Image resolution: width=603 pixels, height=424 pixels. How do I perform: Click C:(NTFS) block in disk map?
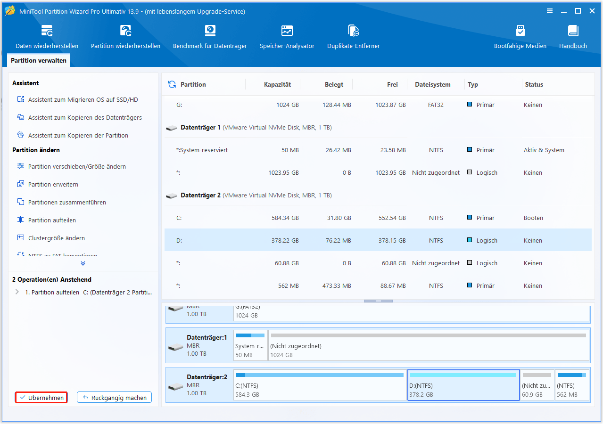(x=320, y=385)
